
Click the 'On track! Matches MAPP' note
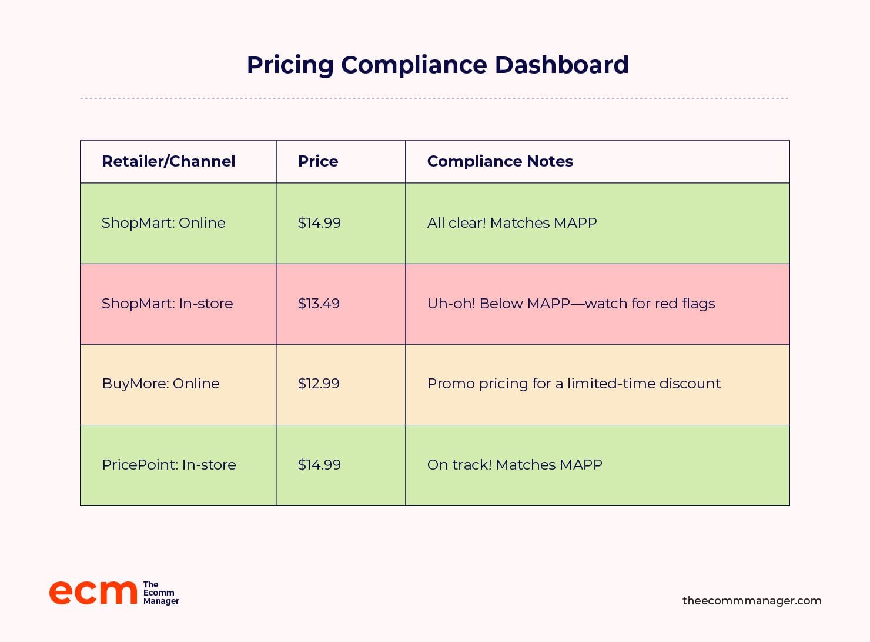(515, 465)
